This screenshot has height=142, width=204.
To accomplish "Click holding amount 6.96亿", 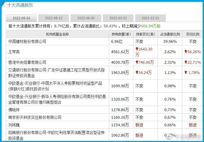I will click(117, 41).
